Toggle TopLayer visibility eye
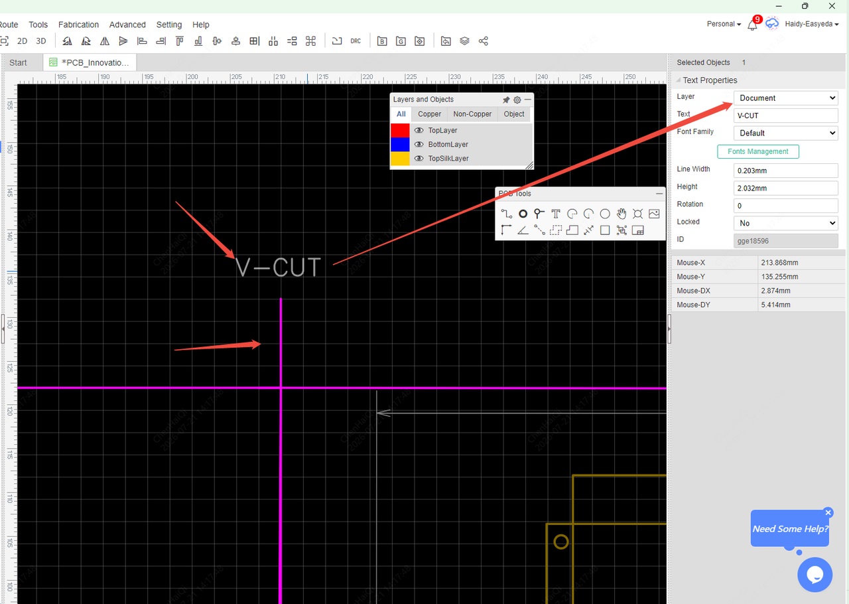 coord(419,131)
